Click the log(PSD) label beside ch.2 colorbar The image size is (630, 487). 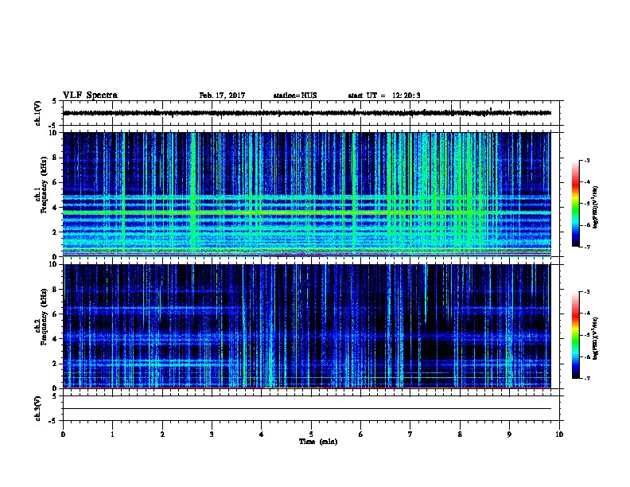(595, 338)
